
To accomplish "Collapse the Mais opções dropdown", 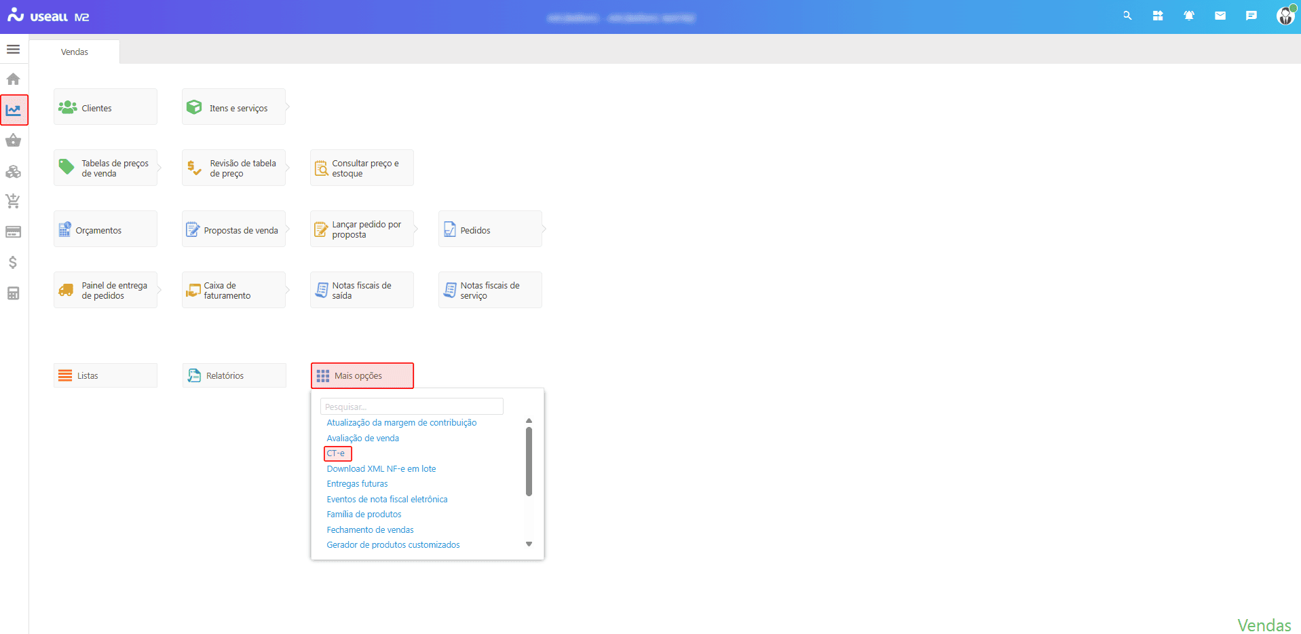I will coord(362,375).
